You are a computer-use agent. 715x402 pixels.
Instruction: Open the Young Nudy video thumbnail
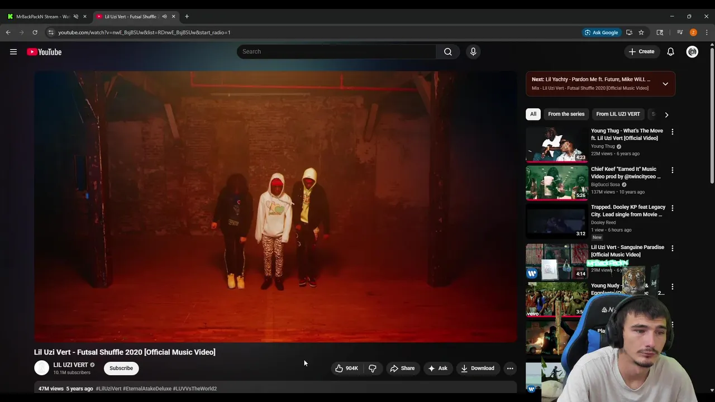tap(556, 299)
